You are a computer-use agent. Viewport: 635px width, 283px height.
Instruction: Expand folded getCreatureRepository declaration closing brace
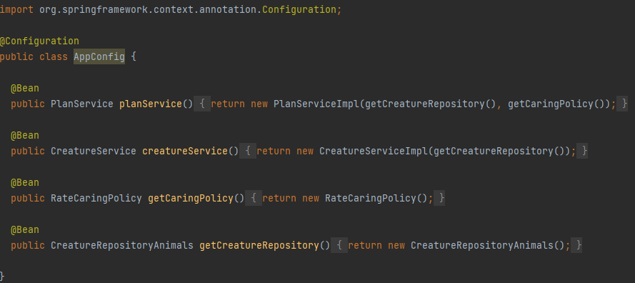click(x=576, y=245)
